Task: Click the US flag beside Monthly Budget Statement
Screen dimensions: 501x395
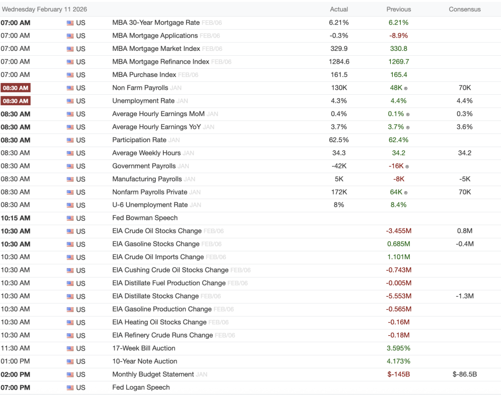Action: [70, 375]
